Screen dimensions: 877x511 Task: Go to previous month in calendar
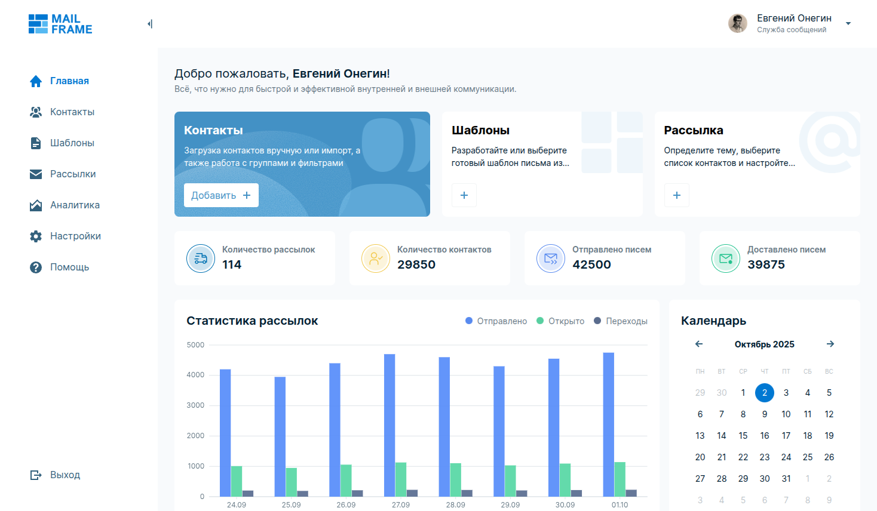pyautogui.click(x=699, y=344)
